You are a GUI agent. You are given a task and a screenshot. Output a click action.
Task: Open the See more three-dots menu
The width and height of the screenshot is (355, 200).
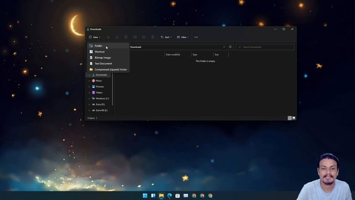click(196, 37)
